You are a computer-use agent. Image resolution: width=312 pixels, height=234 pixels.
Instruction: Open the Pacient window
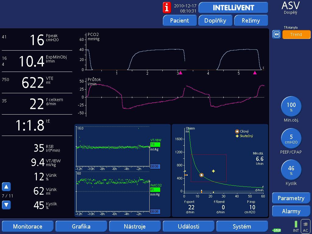(179, 20)
